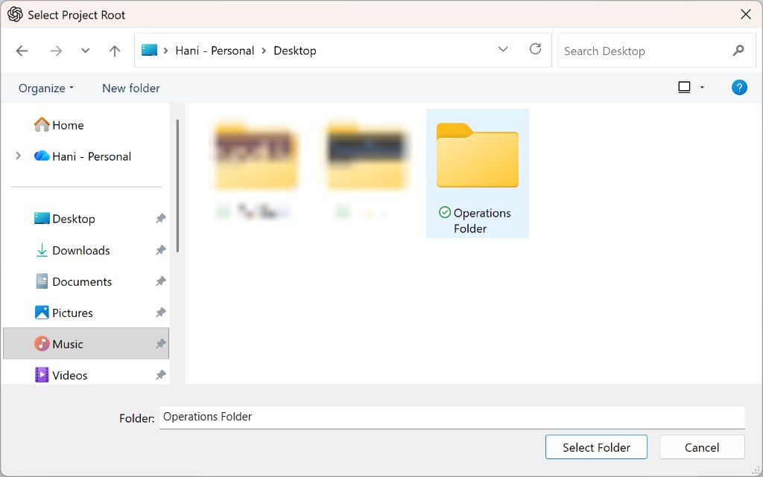Screen dimensions: 763x477
Task: Expand chevron after Hani - Personal breadcrumb
Action: coord(264,51)
